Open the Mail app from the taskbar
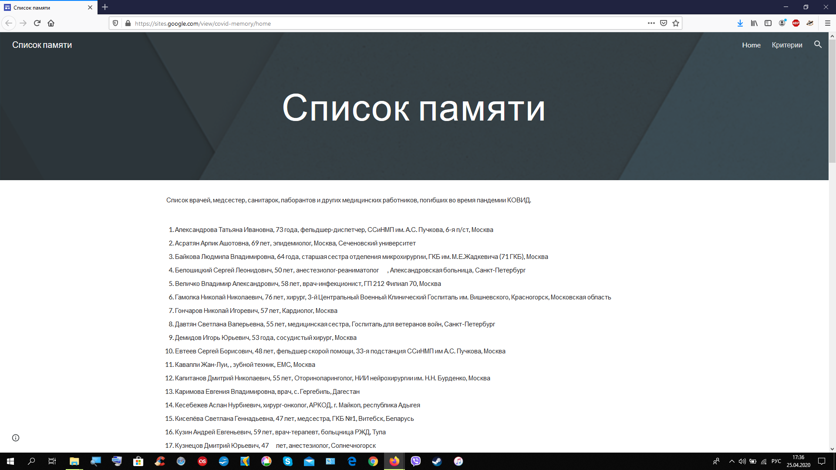836x470 pixels. click(x=309, y=461)
